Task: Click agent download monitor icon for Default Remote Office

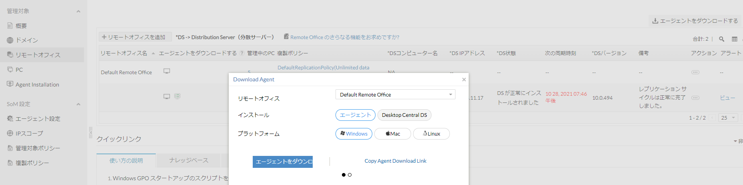Action: (167, 71)
